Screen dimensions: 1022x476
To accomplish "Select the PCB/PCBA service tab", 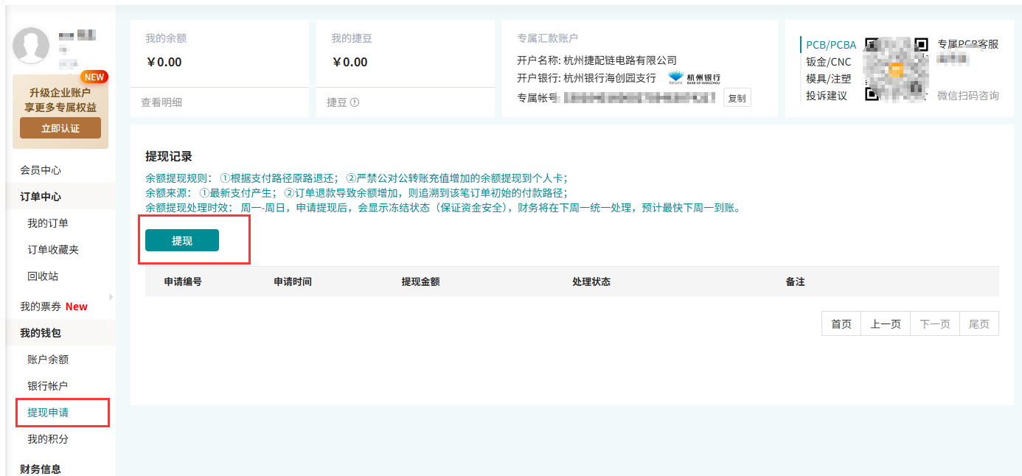I will (831, 45).
